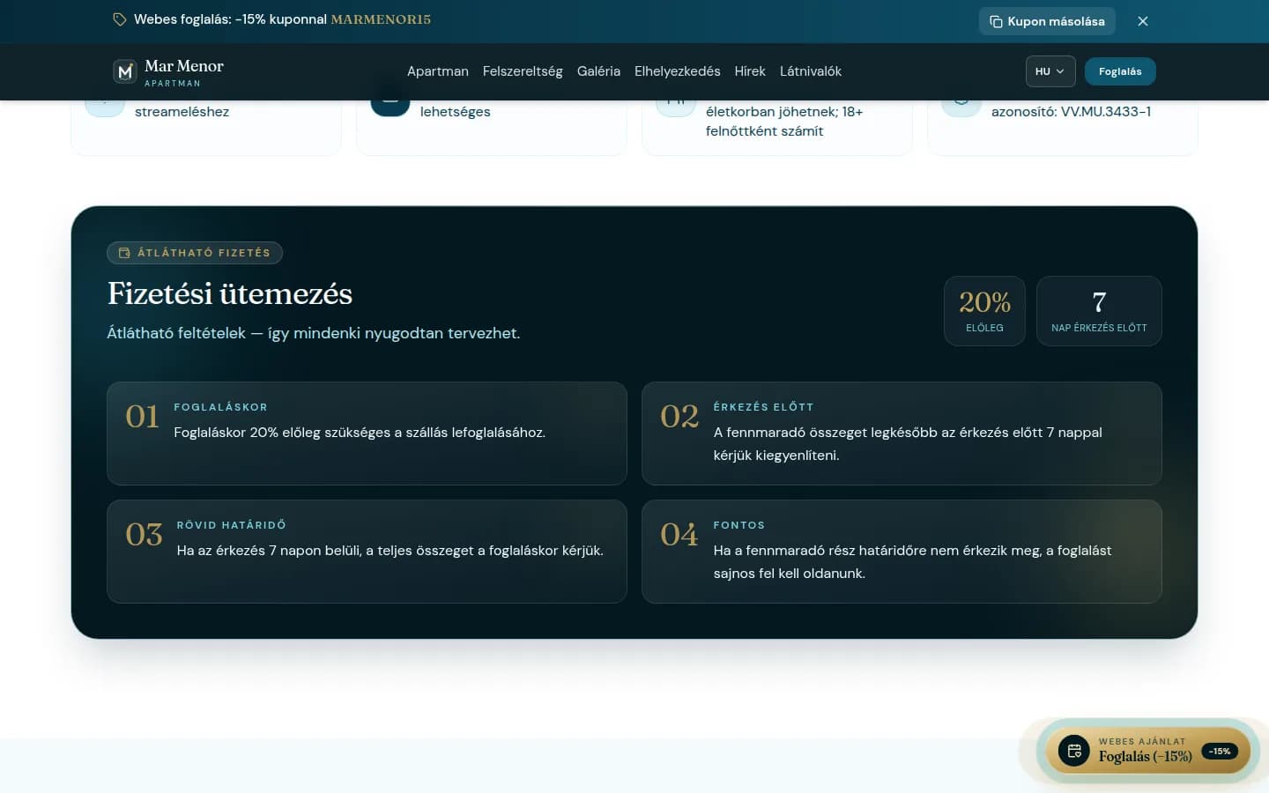Screen dimensions: 1269x793
Task: Click the 'Webes foglalás: -15% kuponnal' text
Action: [x=230, y=19]
